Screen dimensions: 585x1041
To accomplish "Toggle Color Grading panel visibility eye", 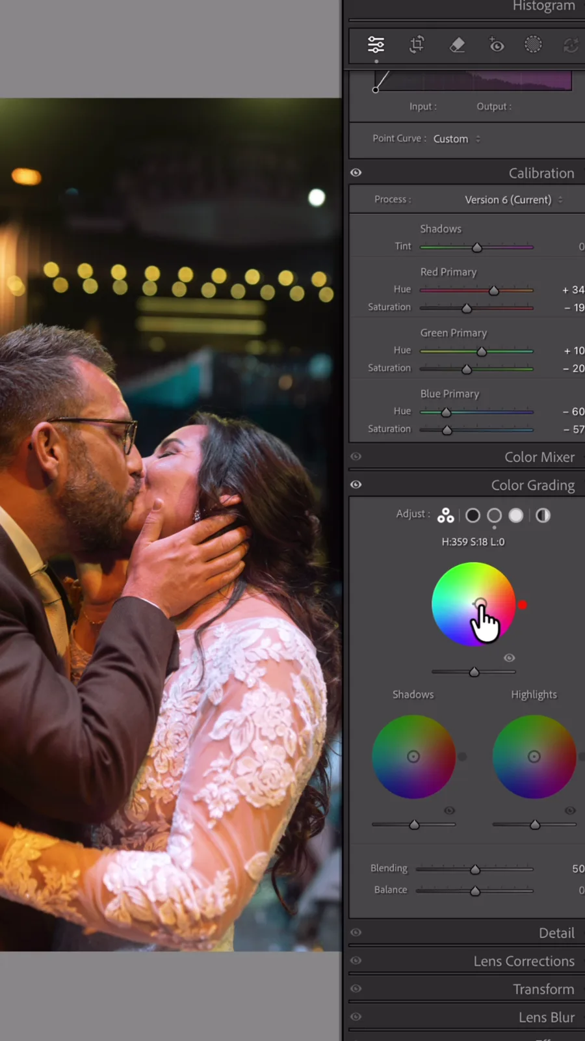I will pos(356,485).
